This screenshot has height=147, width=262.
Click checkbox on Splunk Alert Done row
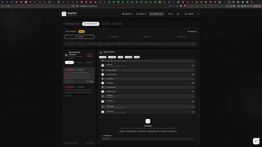tap(103, 112)
